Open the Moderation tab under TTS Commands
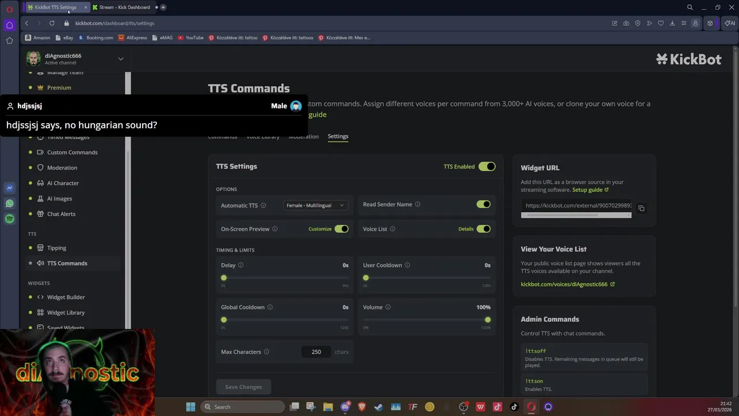739x416 pixels. tap(304, 136)
